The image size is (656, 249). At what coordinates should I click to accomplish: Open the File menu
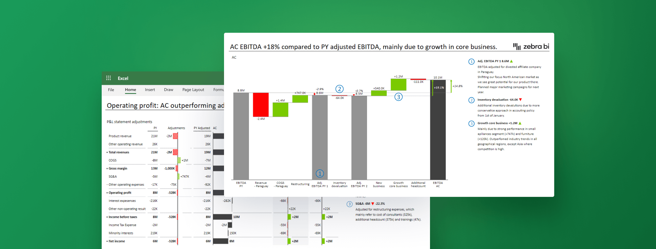point(111,90)
